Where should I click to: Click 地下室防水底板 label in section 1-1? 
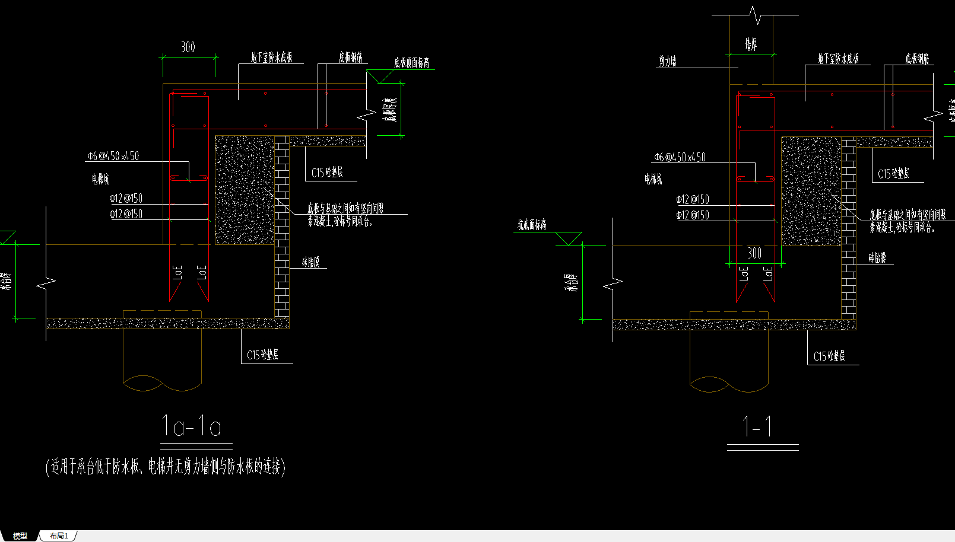coord(838,59)
